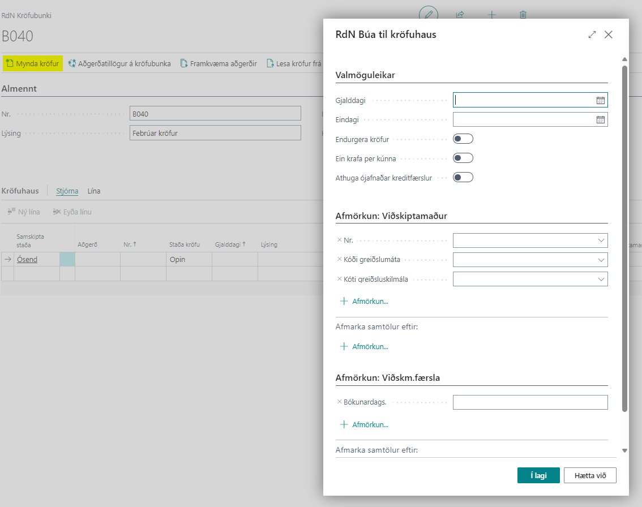Turn on Ein krafa per kúnna
Screen dimensions: 642x507
click(x=463, y=158)
